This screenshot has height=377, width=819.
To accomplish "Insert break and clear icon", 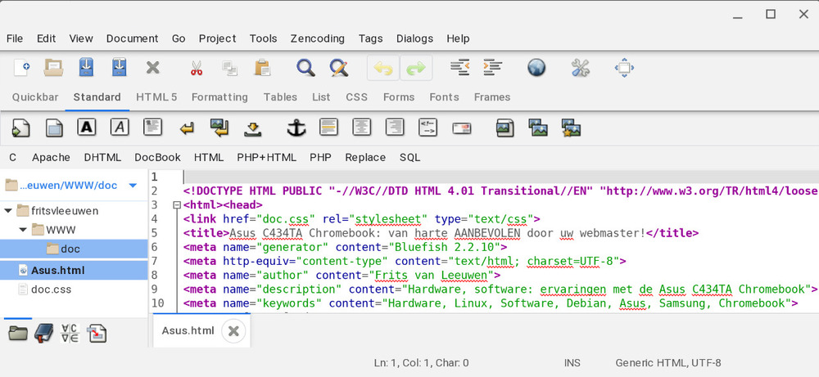I will coord(219,128).
